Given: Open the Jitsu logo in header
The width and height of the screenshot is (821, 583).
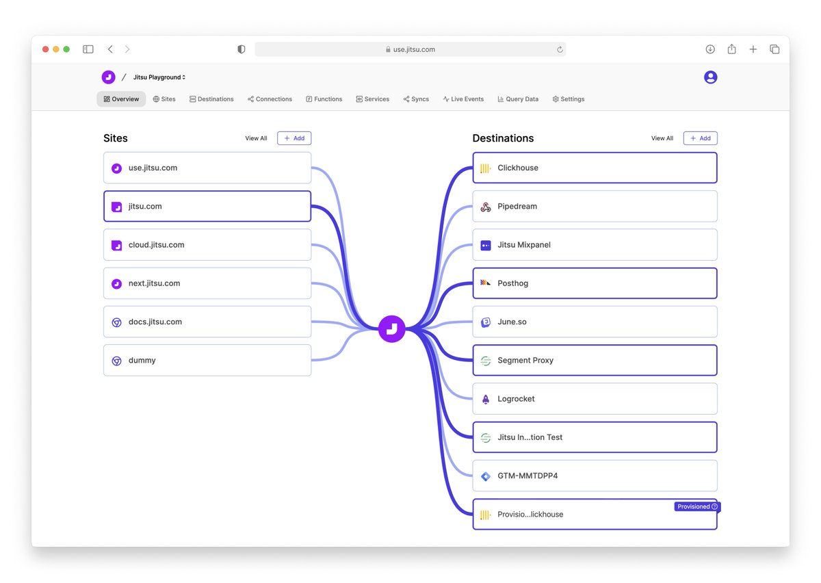Looking at the screenshot, I should (108, 77).
